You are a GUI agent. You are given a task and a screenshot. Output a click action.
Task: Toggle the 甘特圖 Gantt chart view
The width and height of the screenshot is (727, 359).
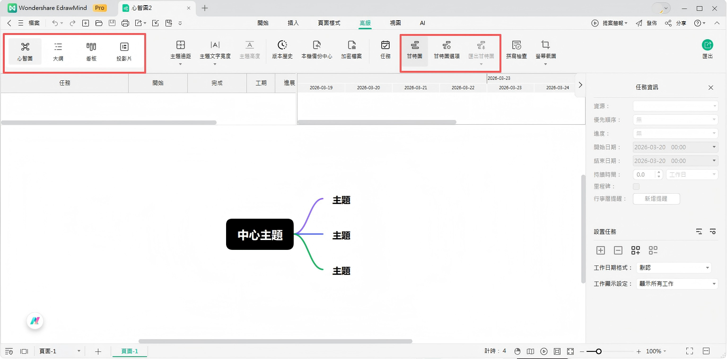click(x=415, y=50)
